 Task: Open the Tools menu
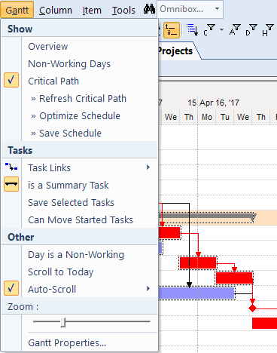tap(123, 11)
